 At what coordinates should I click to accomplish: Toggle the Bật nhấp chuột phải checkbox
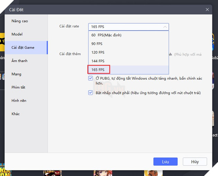pos(91,93)
